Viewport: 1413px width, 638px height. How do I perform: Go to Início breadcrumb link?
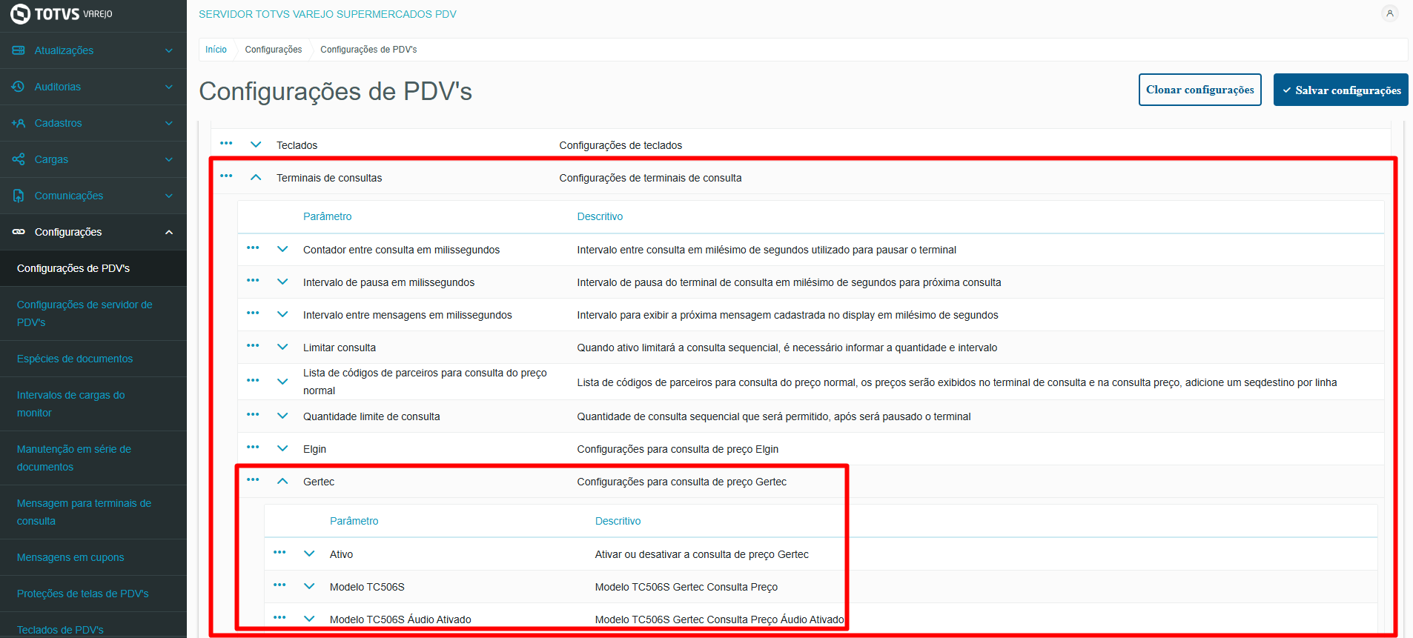tap(216, 50)
